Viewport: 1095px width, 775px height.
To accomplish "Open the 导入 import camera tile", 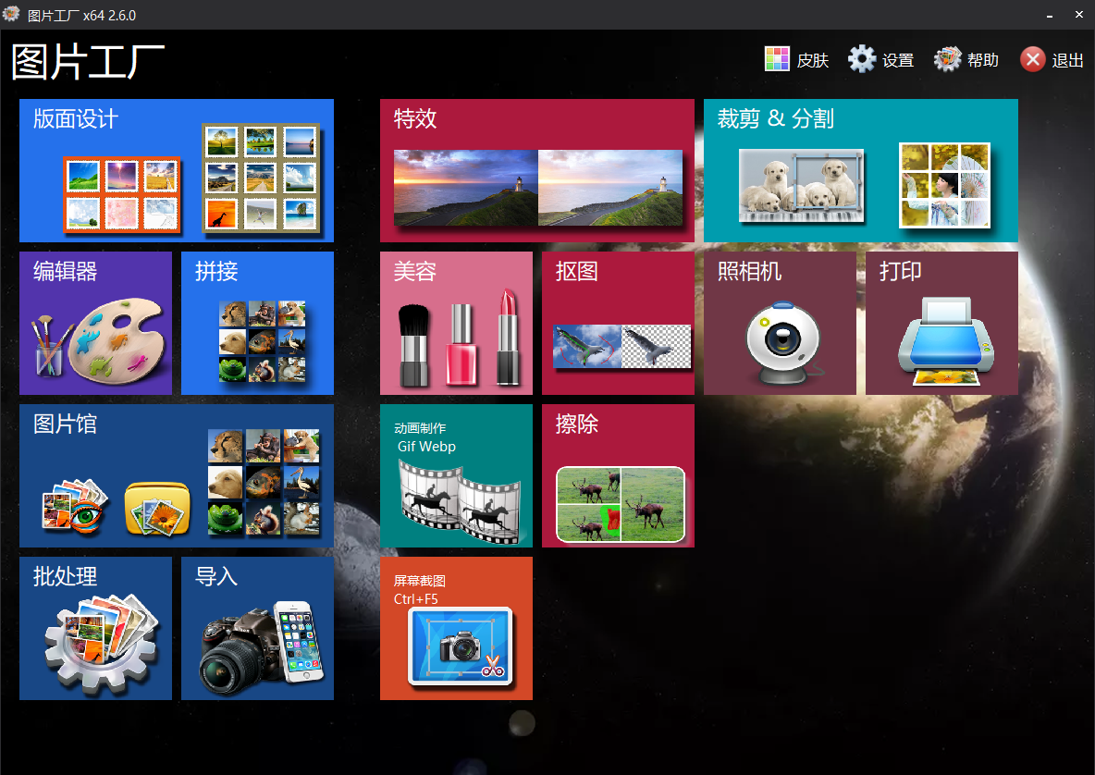I will (257, 628).
